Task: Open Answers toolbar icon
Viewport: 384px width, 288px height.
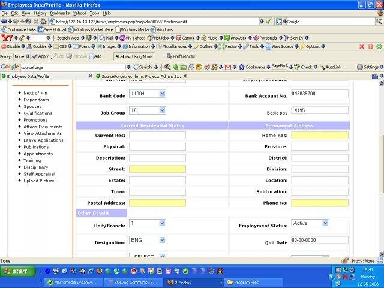Action: (235, 38)
